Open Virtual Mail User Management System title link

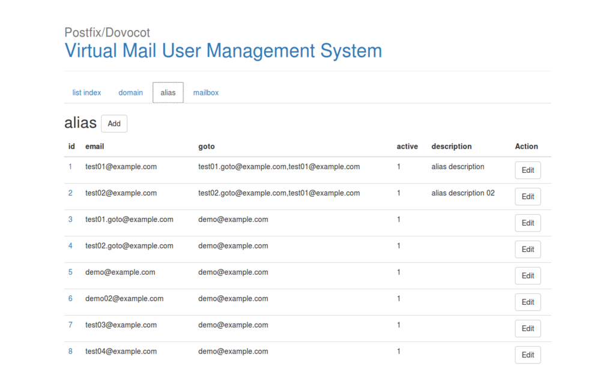coord(223,51)
